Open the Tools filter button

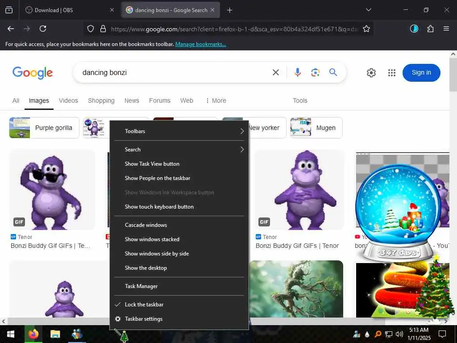coord(300,100)
